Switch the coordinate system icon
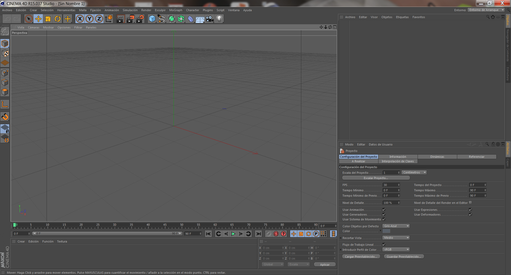Screen dimensions: 511x275 pyautogui.click(x=109, y=19)
